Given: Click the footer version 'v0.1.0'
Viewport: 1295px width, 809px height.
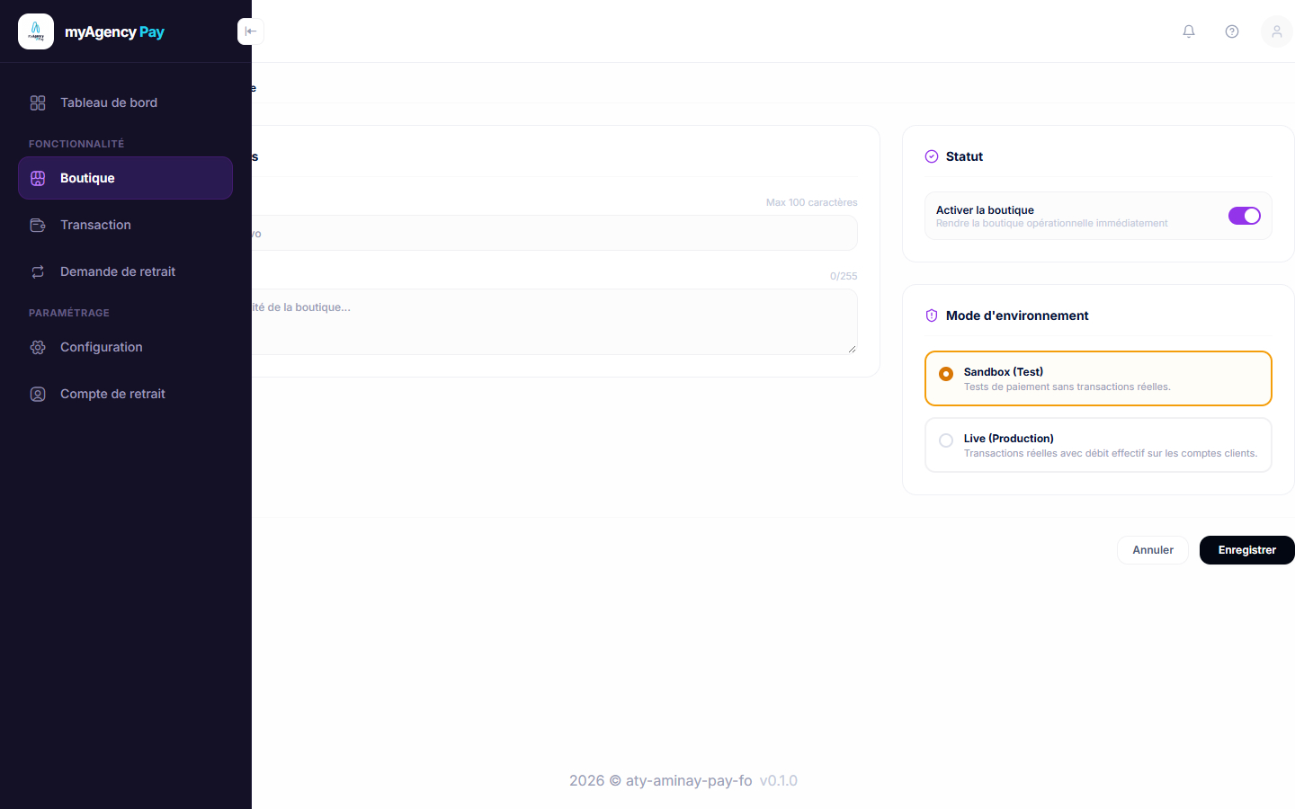Looking at the screenshot, I should pyautogui.click(x=779, y=780).
